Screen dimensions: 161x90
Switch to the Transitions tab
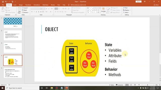coord(28,5)
